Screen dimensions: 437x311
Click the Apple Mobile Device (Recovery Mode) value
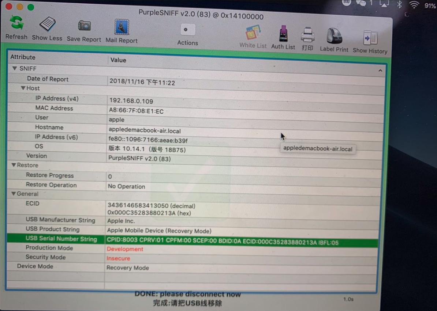[x=159, y=231]
